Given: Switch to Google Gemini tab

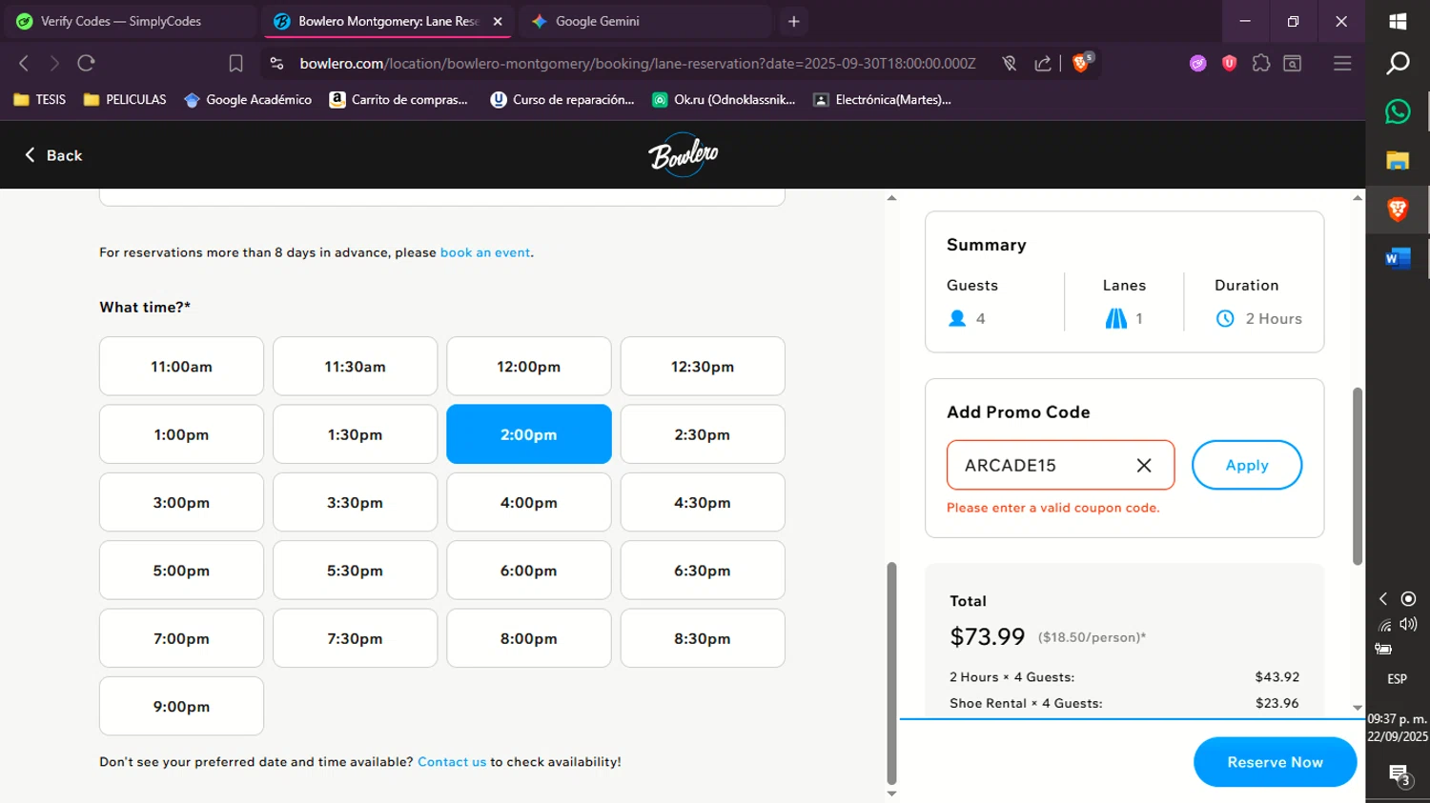Looking at the screenshot, I should [x=644, y=21].
